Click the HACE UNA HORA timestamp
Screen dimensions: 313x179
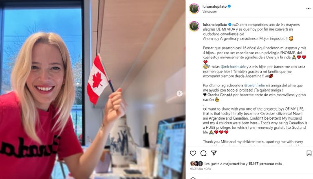[200, 169]
